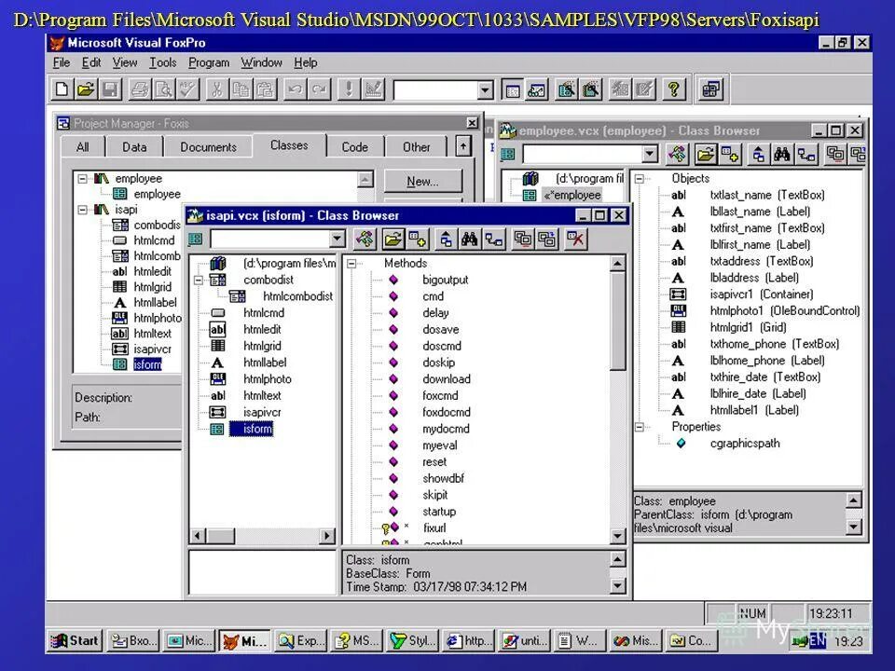Viewport: 895px width, 671px height.
Task: Click the Run exclamation mark icon
Action: 348,89
